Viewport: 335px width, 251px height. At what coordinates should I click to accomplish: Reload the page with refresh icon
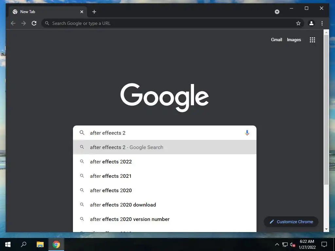coord(34,23)
